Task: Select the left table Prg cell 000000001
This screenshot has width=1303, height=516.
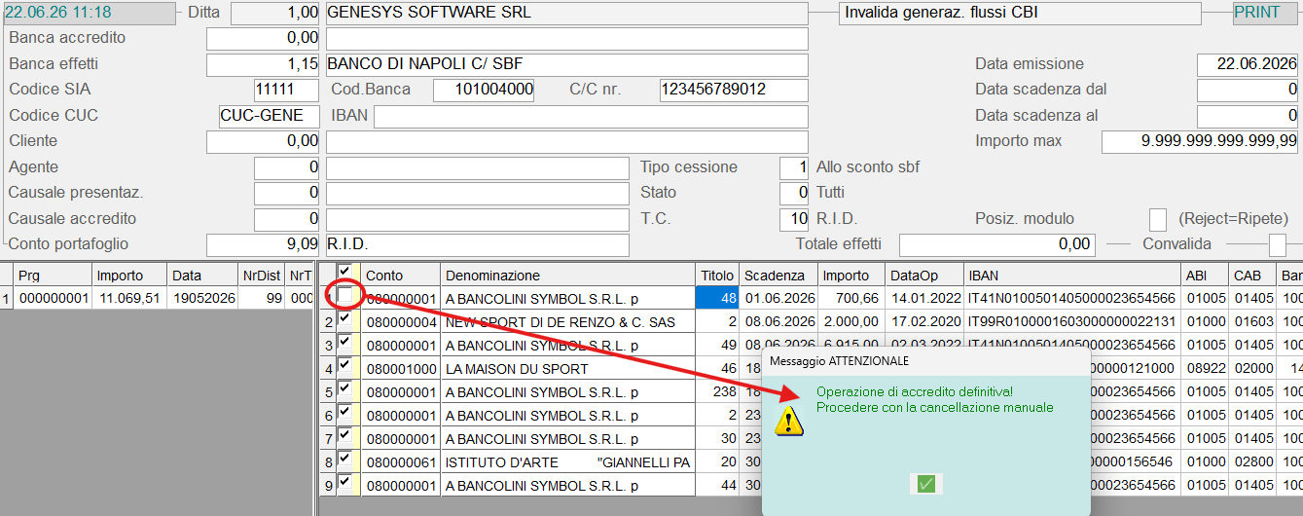Action: [x=54, y=298]
